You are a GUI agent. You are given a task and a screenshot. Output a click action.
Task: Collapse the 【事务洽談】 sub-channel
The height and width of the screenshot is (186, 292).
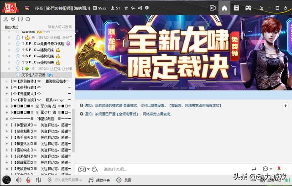click(x=7, y=100)
